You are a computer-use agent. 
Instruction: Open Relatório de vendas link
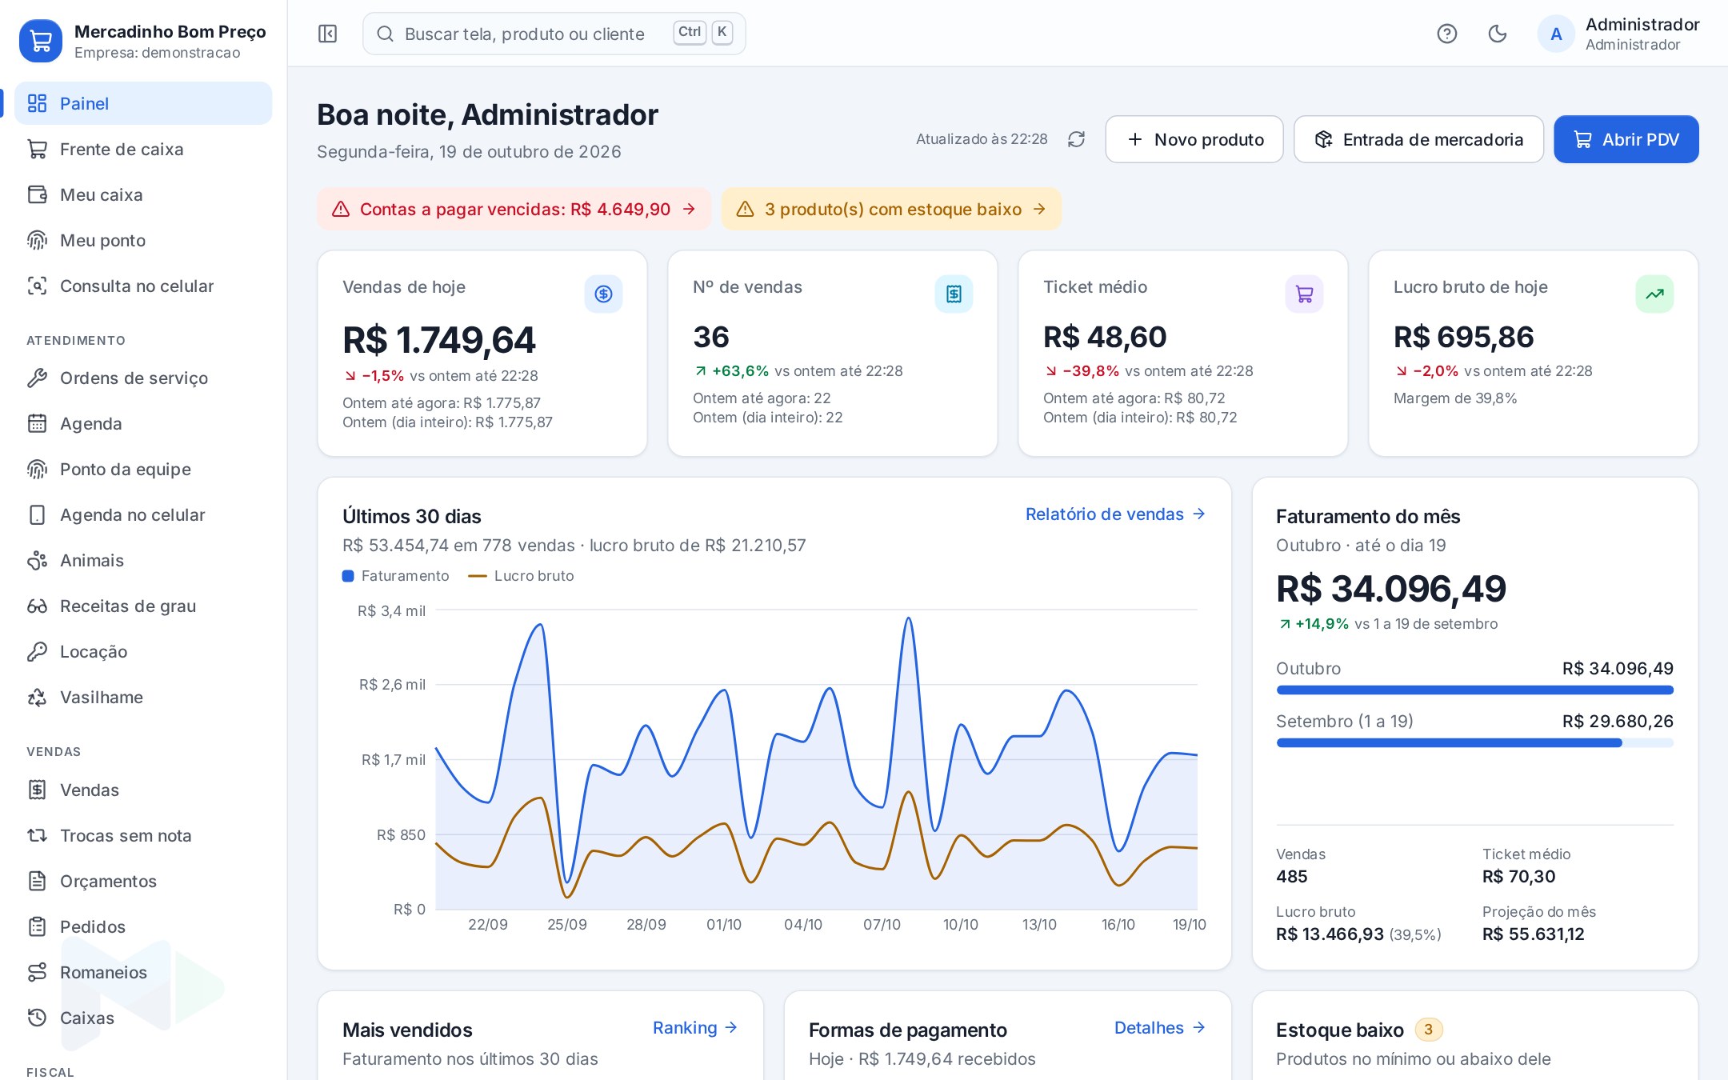pyautogui.click(x=1115, y=514)
